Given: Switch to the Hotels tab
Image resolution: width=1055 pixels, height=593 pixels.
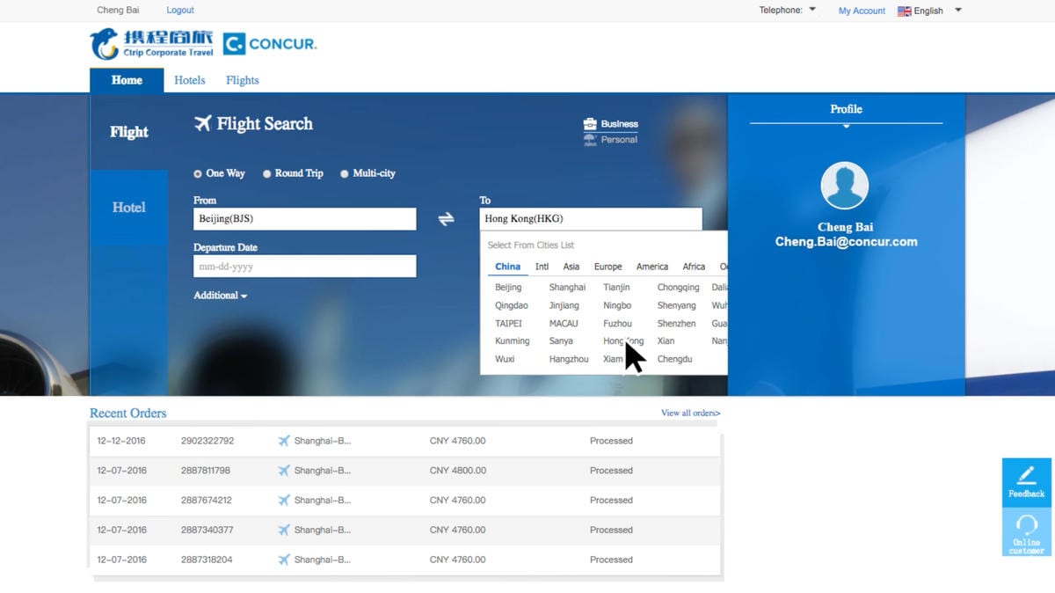Looking at the screenshot, I should tap(189, 80).
